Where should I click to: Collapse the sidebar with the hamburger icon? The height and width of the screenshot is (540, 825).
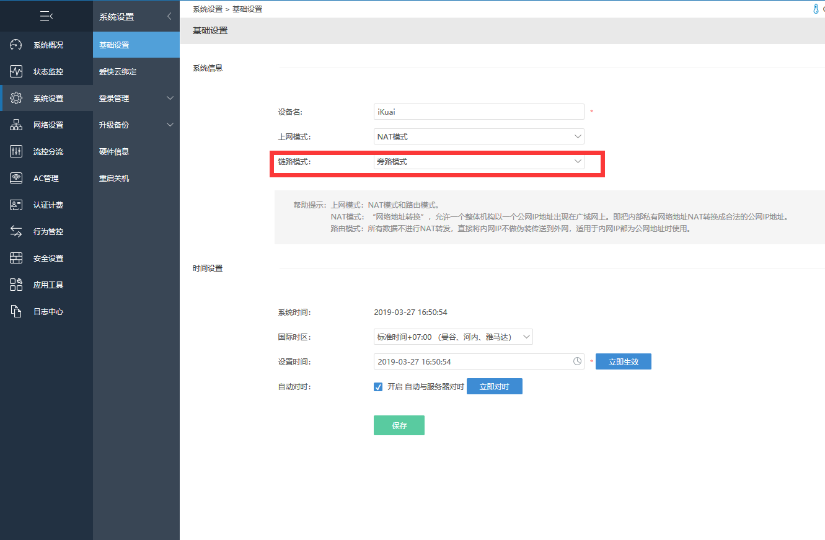[46, 16]
